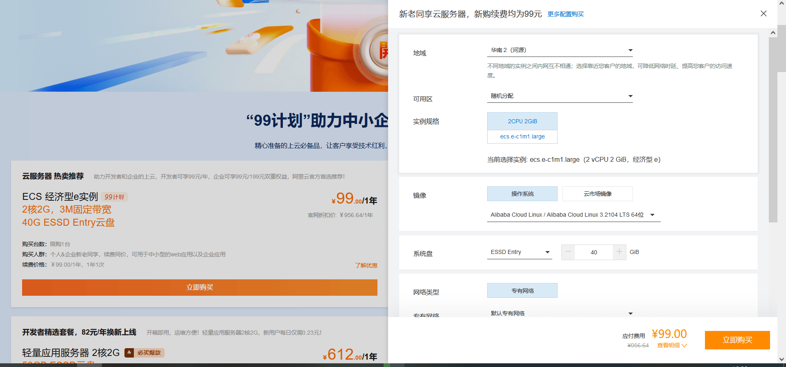
Task: Click the ECS 经济型e实例 title
Action: click(x=60, y=197)
